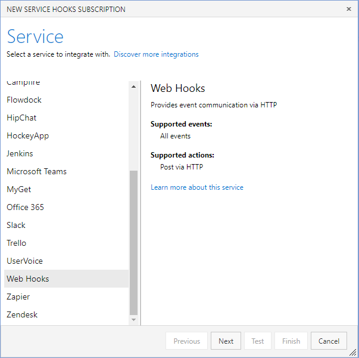
Task: Select Office 365 service
Action: [x=67, y=207]
